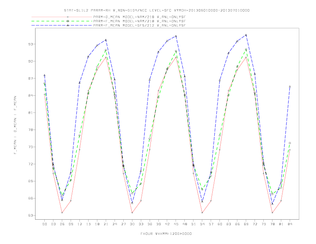Click the 63 tick on the vertical axis
This screenshot has width=316, height=244.
[x=31, y=215]
